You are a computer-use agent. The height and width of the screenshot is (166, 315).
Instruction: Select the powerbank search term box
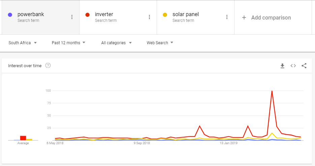point(40,17)
